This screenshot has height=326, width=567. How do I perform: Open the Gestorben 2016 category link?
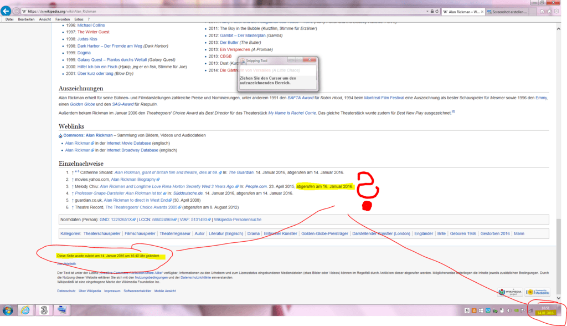point(494,233)
